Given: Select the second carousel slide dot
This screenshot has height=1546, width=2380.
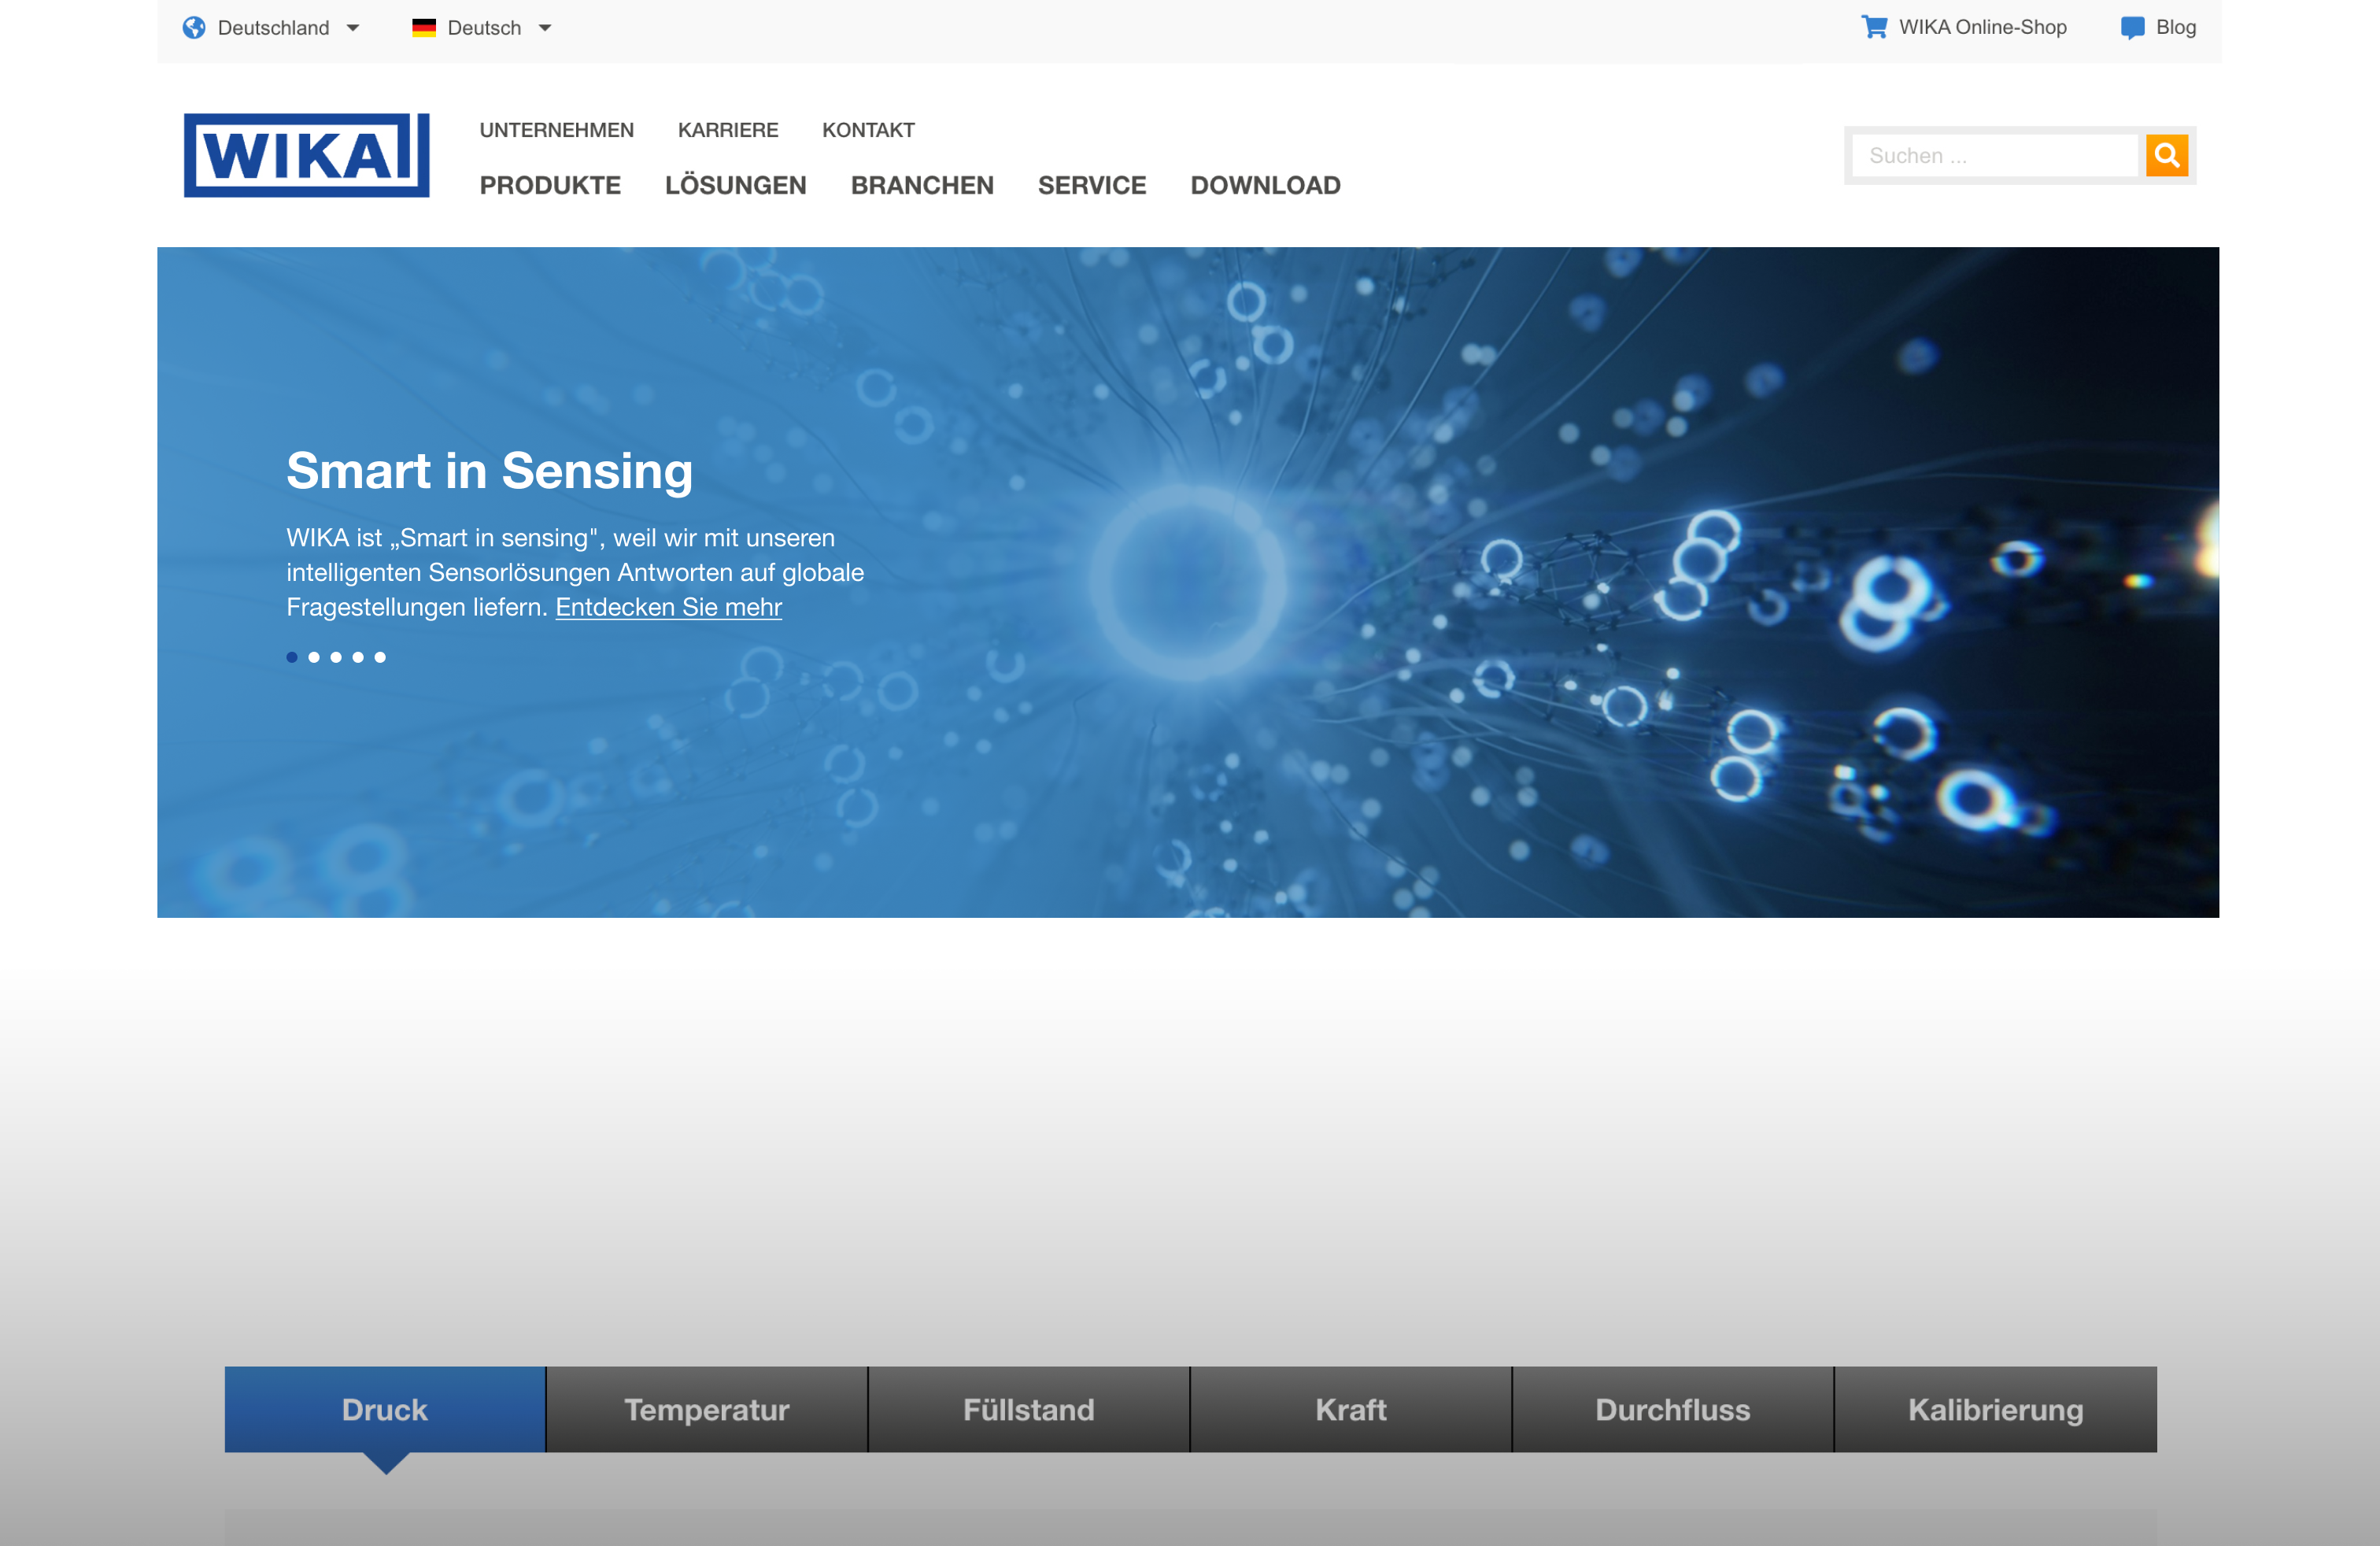Looking at the screenshot, I should pyautogui.click(x=314, y=657).
